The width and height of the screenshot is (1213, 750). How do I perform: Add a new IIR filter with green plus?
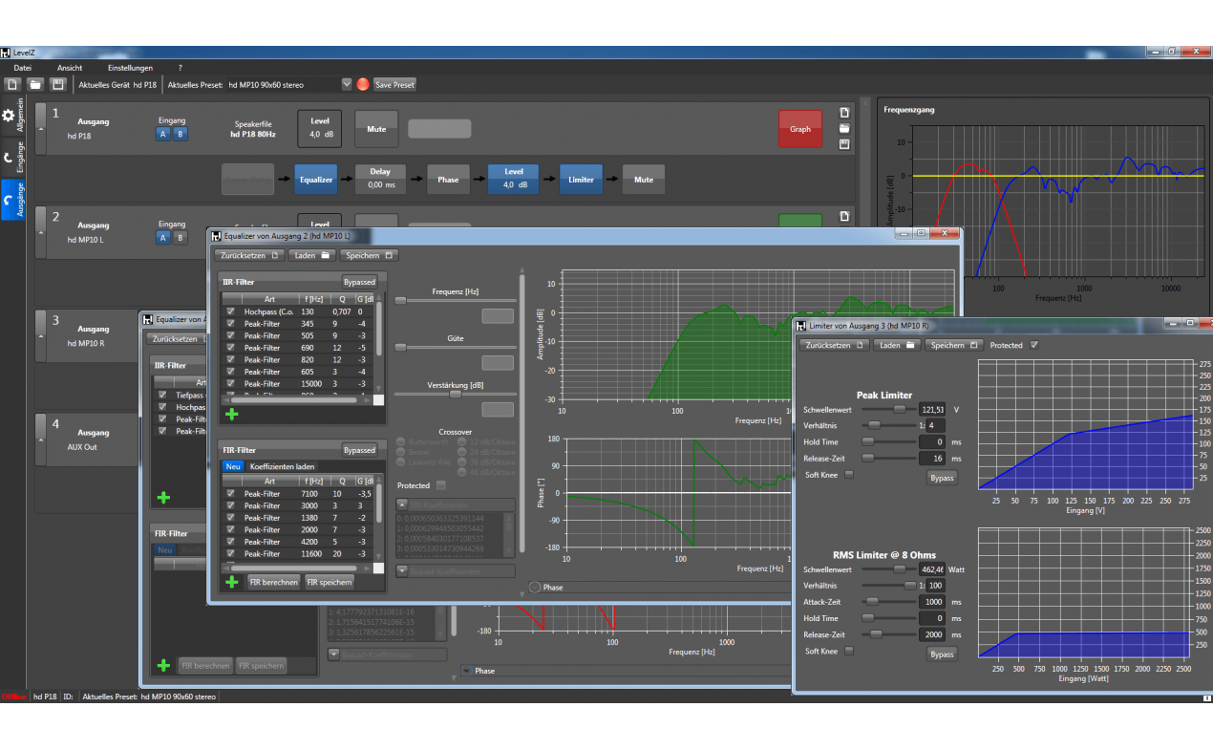click(231, 415)
